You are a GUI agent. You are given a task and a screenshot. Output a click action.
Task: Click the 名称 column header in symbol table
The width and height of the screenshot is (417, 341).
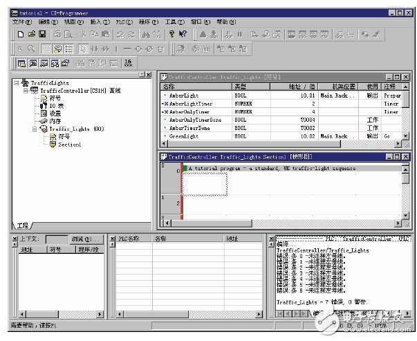click(x=169, y=86)
